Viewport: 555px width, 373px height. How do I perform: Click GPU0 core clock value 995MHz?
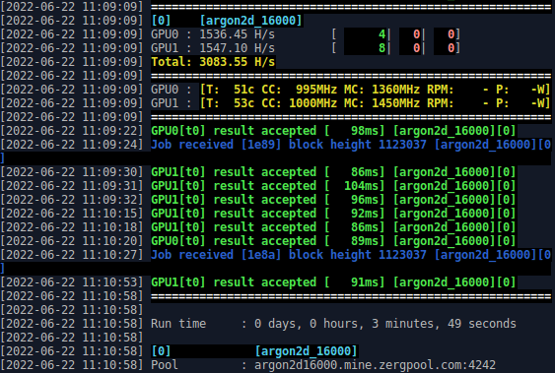(316, 90)
